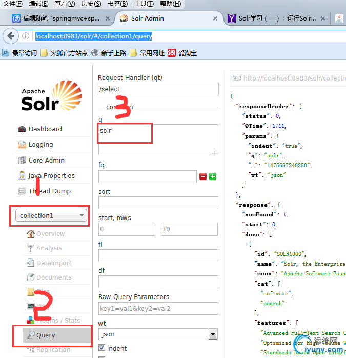Image resolution: width=346 pixels, height=358 pixels.
Task: Click the query URL link above results
Action: pyautogui.click(x=294, y=78)
